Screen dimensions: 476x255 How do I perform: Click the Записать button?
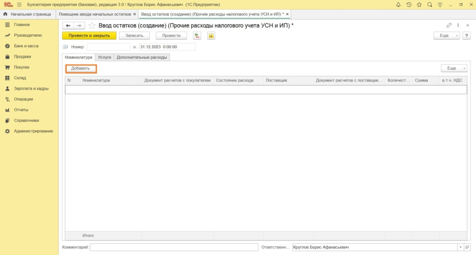pyautogui.click(x=134, y=36)
